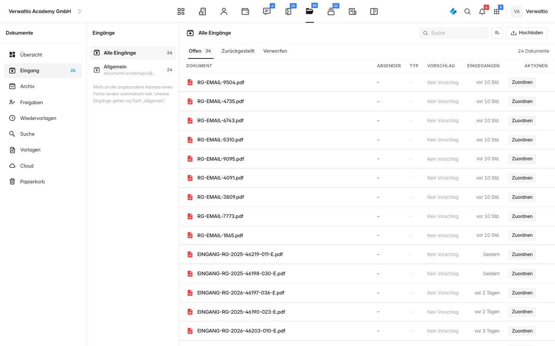
Task: Open the Verwaltio Academy GmbH company switcher
Action: point(45,12)
